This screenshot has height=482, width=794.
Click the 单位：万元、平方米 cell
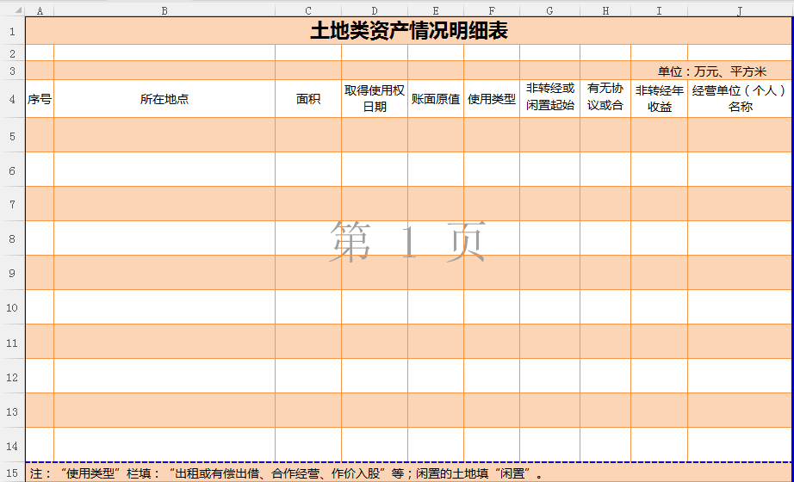(711, 71)
